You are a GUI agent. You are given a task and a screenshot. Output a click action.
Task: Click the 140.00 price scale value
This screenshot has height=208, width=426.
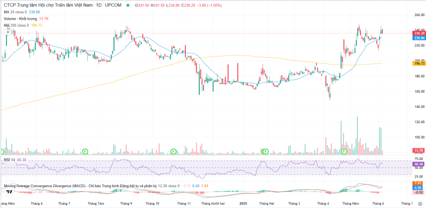(419, 107)
